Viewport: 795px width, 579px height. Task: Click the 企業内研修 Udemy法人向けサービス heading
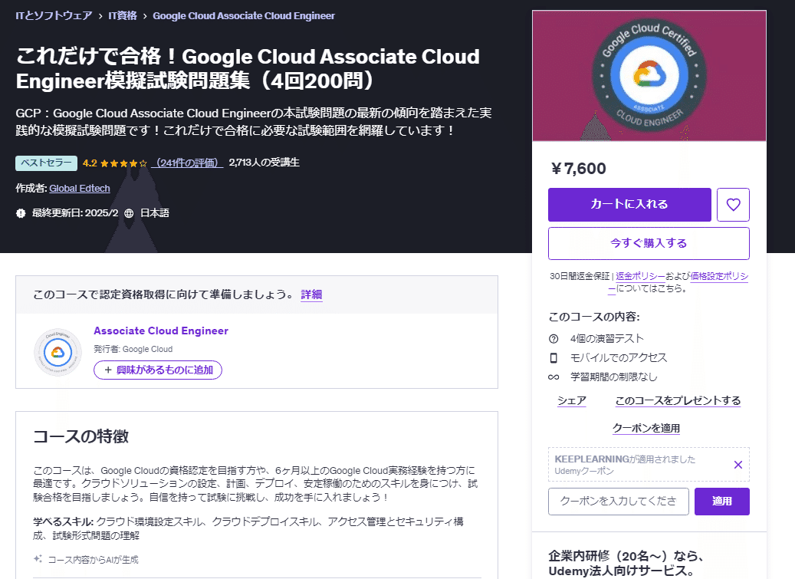[x=626, y=564]
